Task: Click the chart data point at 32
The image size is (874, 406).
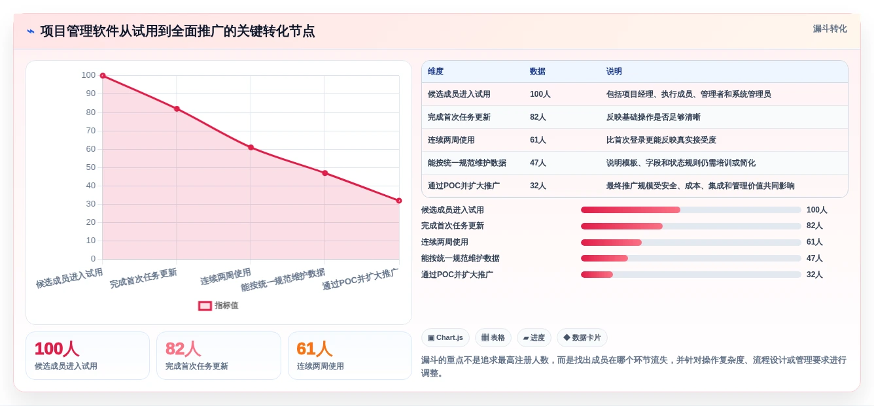Action: pos(399,201)
